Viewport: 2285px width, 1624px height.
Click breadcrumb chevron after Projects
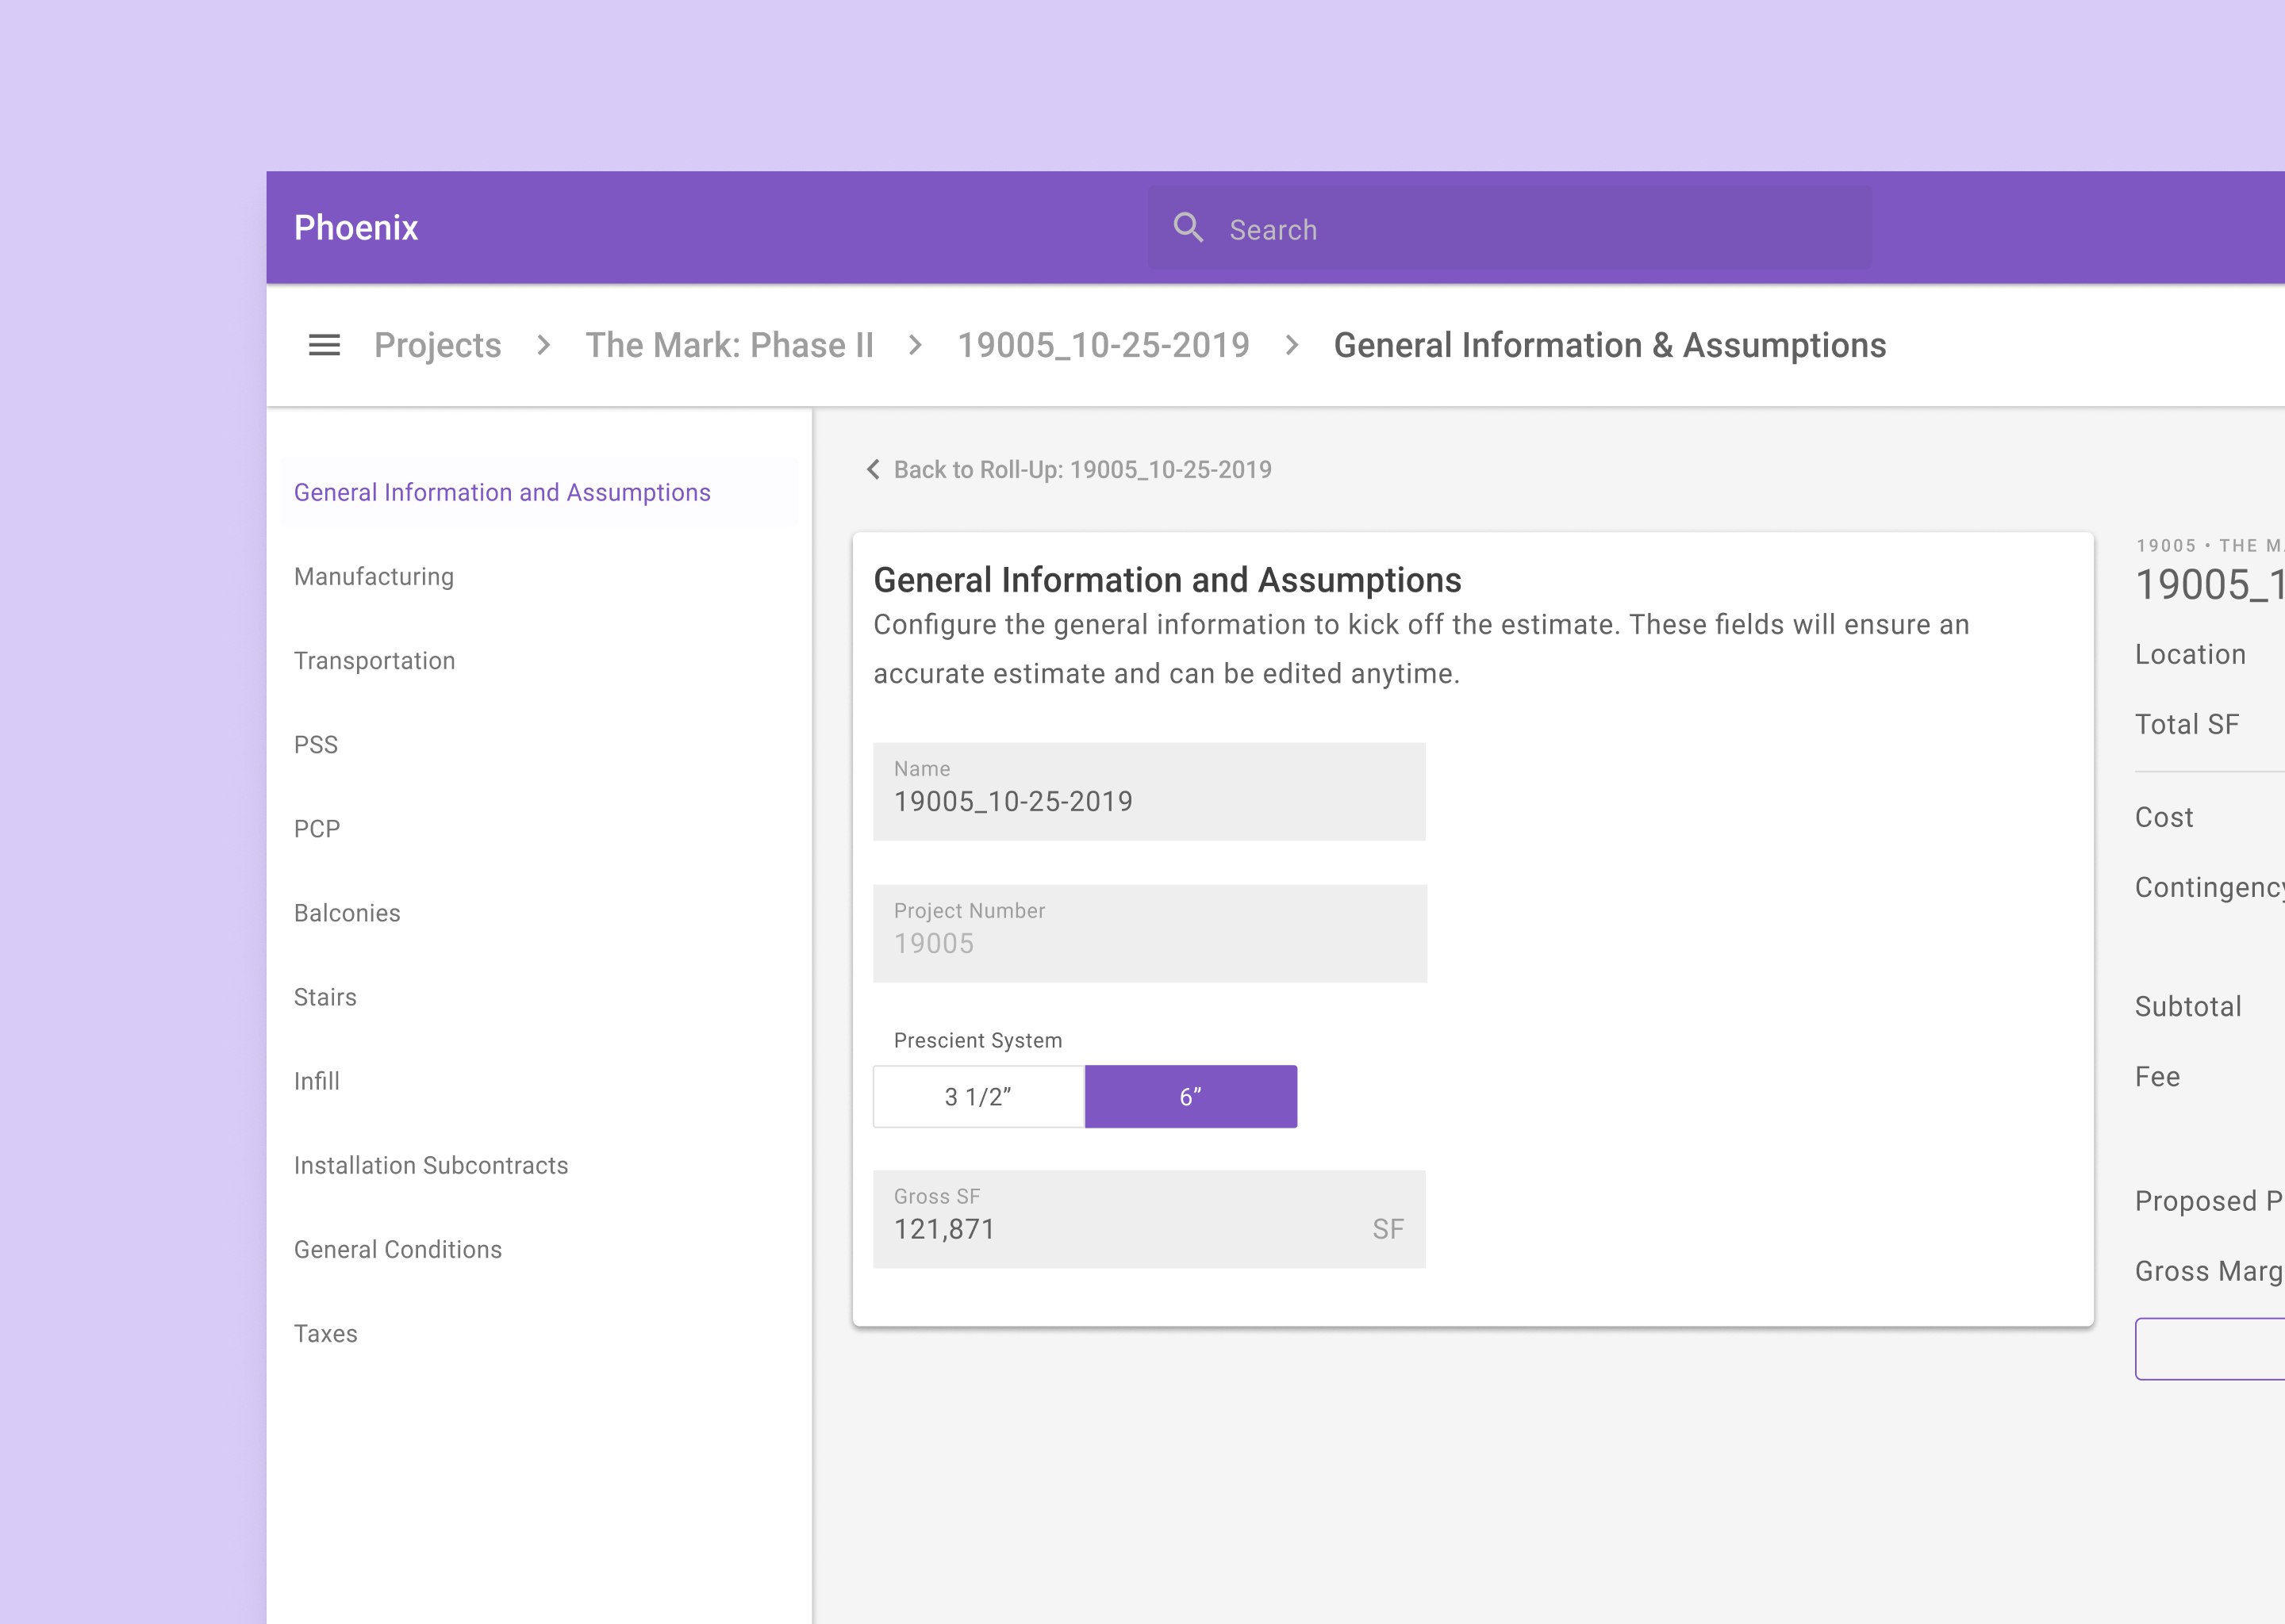pos(543,345)
